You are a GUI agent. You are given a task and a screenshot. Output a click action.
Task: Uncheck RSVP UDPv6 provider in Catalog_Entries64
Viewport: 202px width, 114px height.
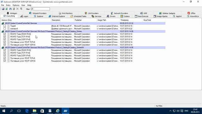5,61
